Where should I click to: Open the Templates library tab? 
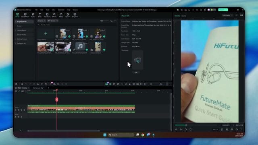pos(75,15)
